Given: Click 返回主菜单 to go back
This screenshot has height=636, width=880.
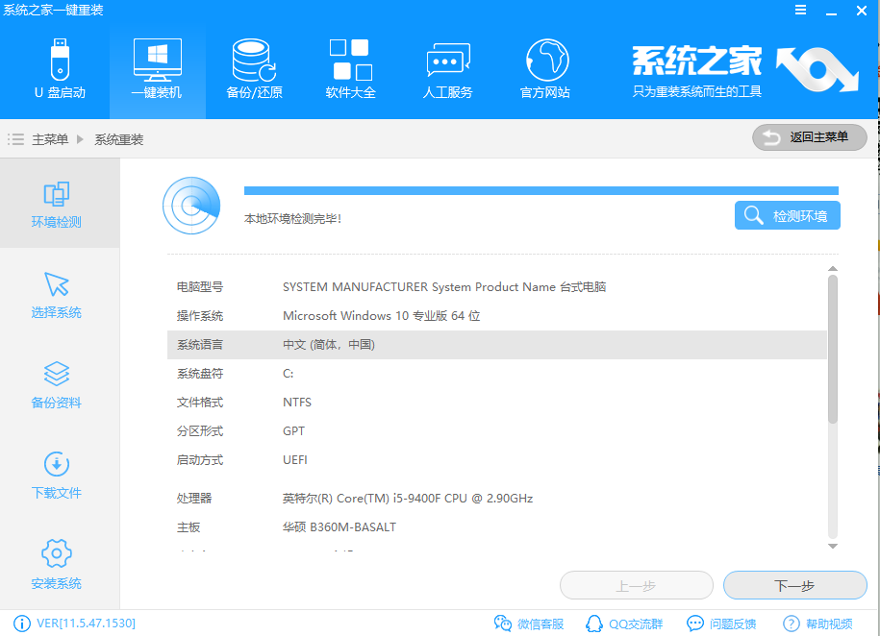Looking at the screenshot, I should click(809, 137).
